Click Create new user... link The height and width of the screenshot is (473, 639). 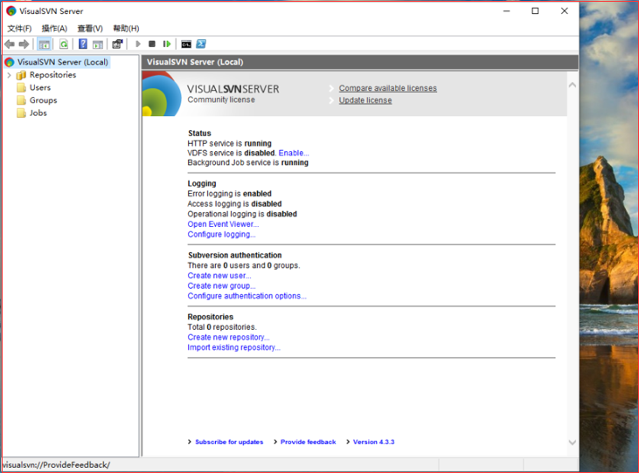pos(219,276)
